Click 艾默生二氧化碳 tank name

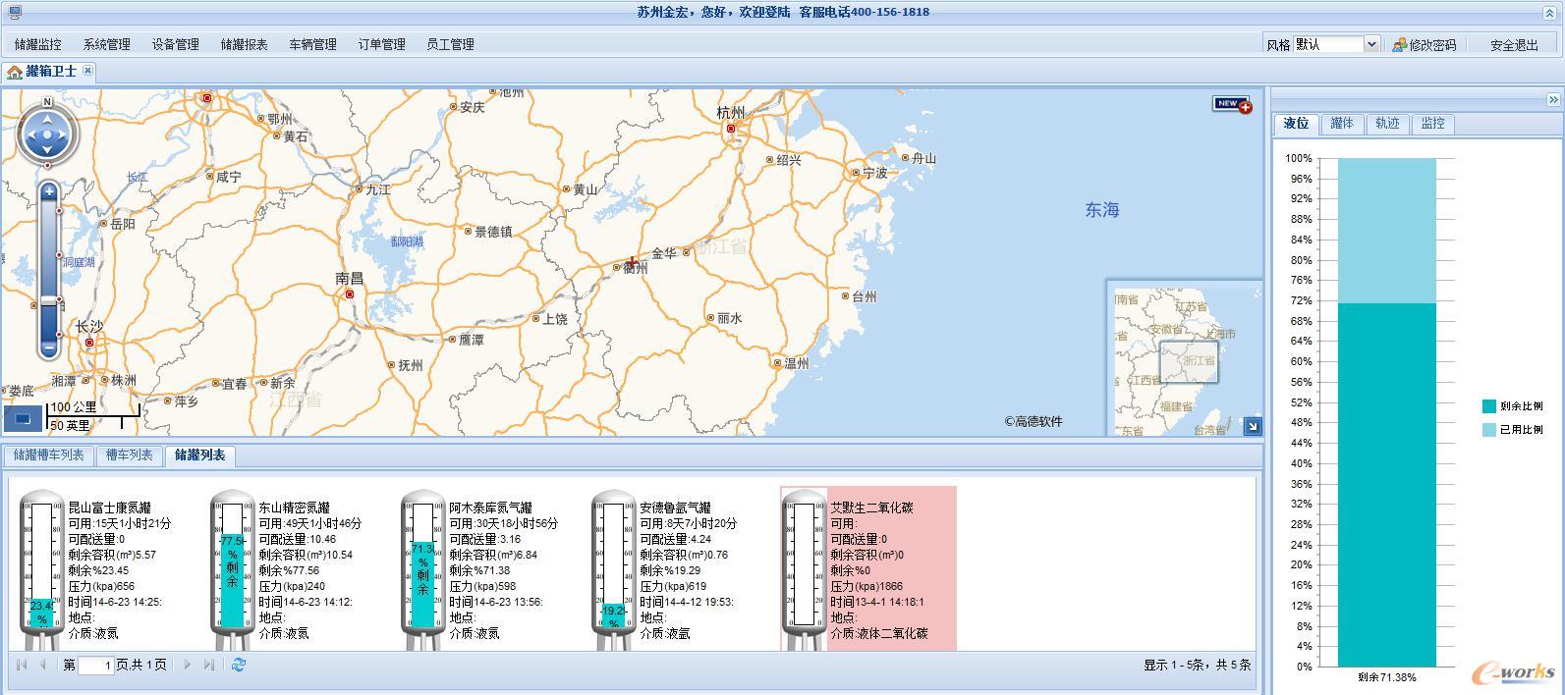point(871,508)
